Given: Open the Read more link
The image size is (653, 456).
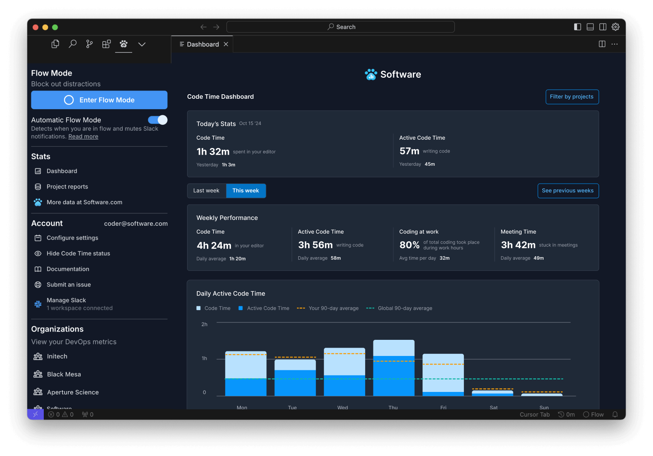Looking at the screenshot, I should 83,136.
